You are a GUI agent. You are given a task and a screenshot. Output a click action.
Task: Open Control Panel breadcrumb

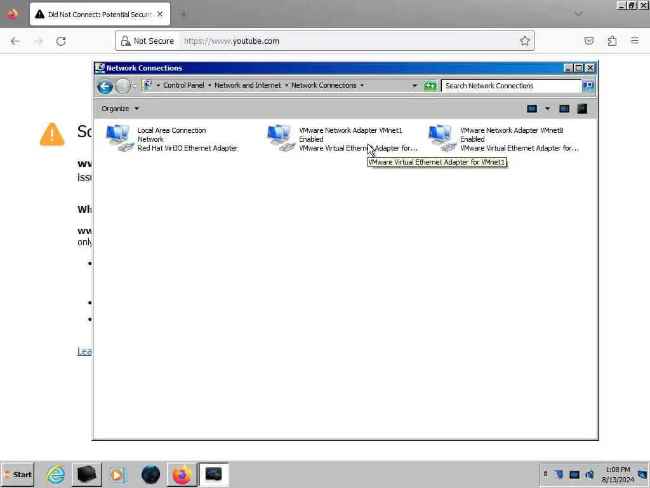click(183, 85)
